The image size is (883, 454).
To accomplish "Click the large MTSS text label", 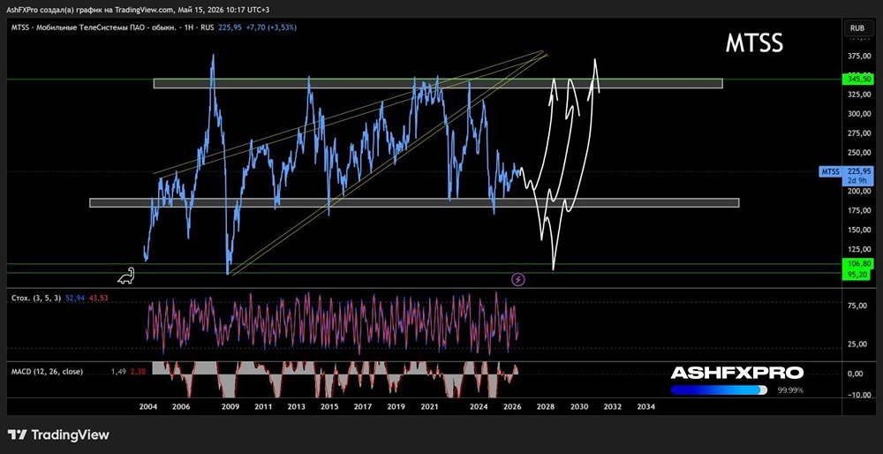I will tap(754, 43).
